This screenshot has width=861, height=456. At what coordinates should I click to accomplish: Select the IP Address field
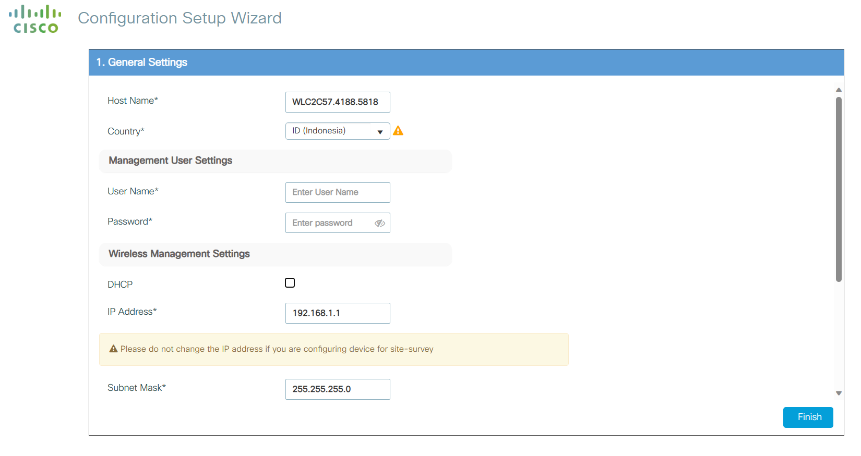[337, 313]
